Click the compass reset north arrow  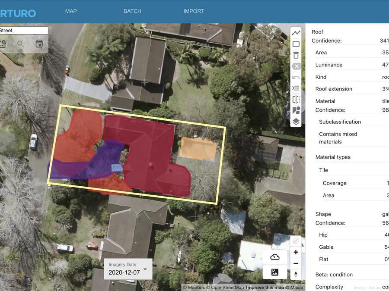[x=296, y=274]
